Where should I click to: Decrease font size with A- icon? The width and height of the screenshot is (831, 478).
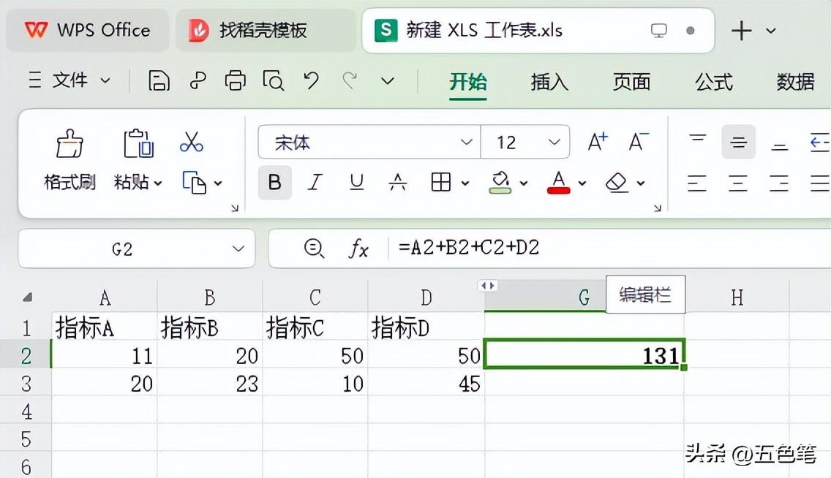[638, 142]
